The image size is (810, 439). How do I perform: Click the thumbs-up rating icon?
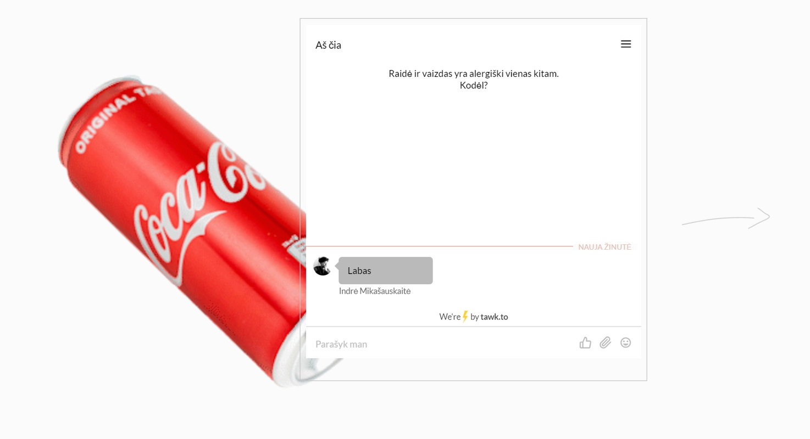pos(585,343)
